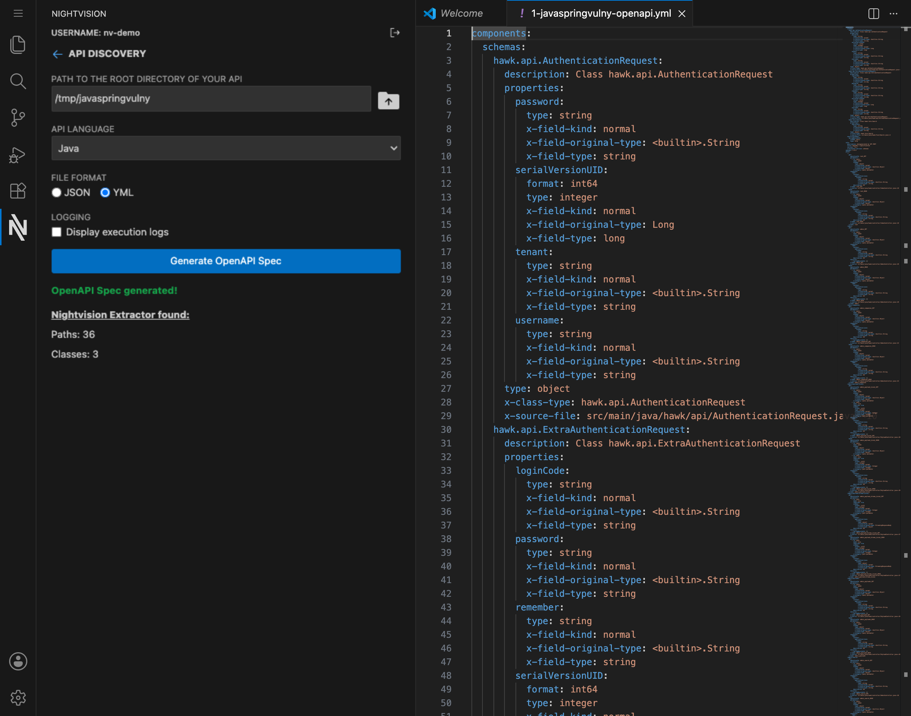Click 'Paths: 36' result text
This screenshot has height=716, width=911.
[73, 334]
